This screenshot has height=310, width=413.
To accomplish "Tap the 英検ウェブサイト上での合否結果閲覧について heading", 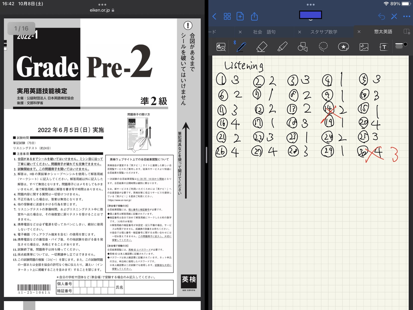I will tap(139, 159).
